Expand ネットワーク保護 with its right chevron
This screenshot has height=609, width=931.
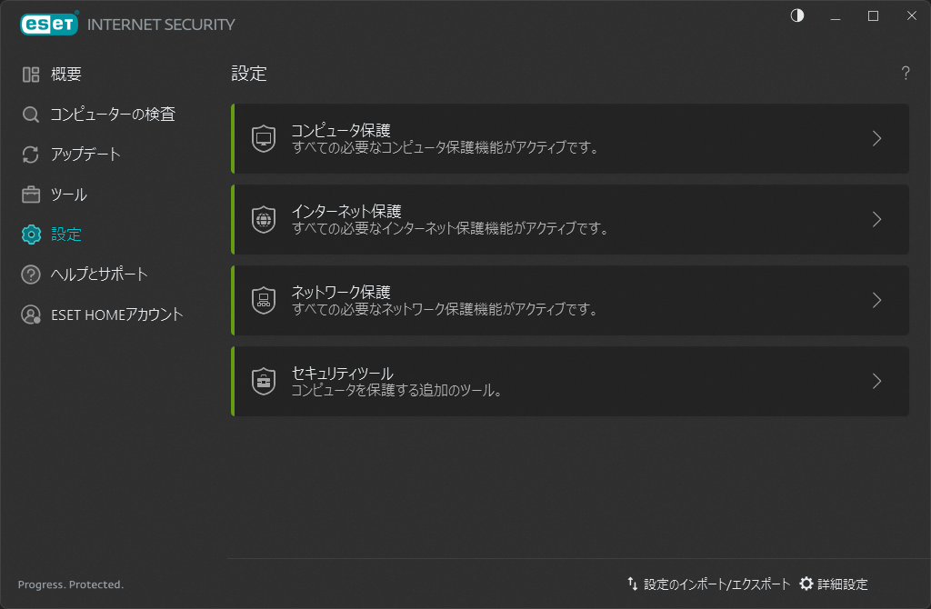876,300
